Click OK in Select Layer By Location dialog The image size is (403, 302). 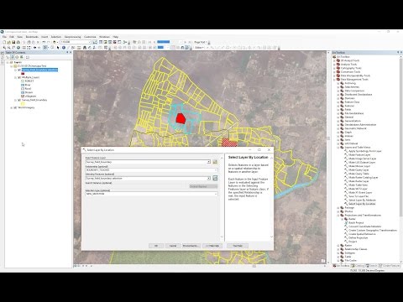156,246
